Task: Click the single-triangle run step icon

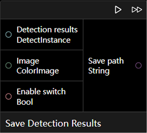Action: pos(118,10)
